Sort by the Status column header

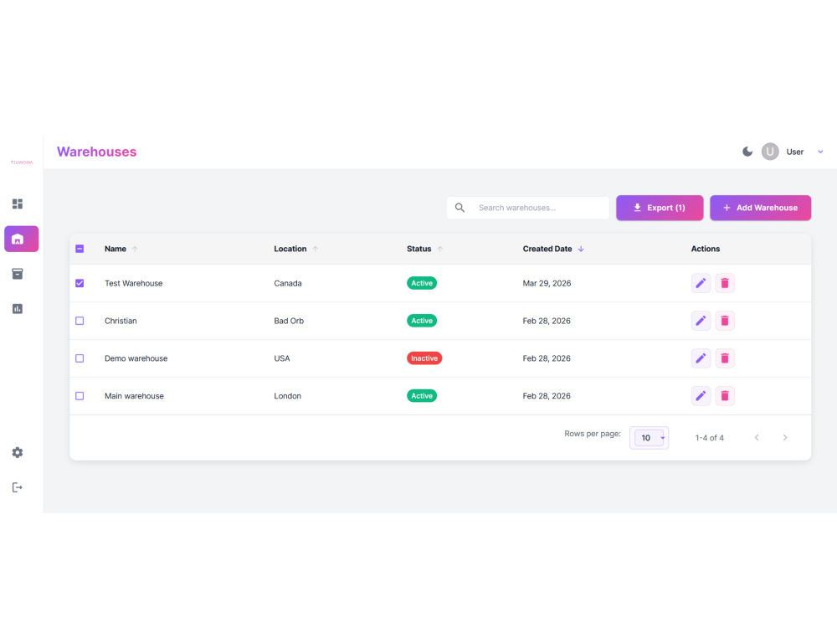[419, 249]
